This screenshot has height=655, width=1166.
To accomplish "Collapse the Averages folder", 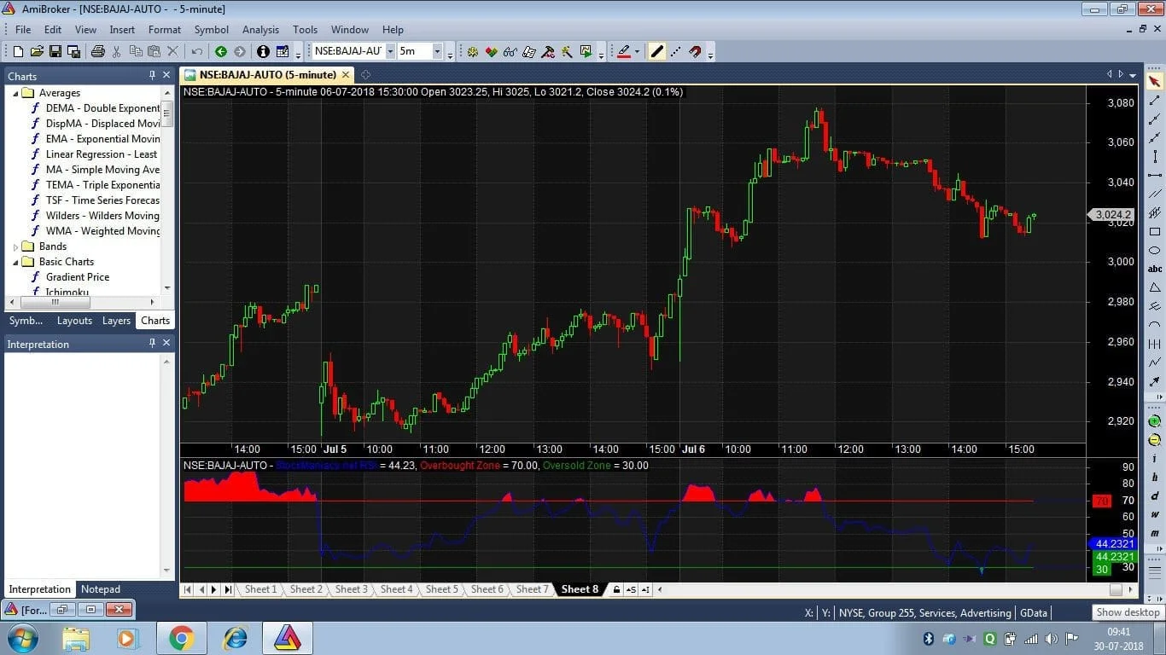I will coord(16,93).
